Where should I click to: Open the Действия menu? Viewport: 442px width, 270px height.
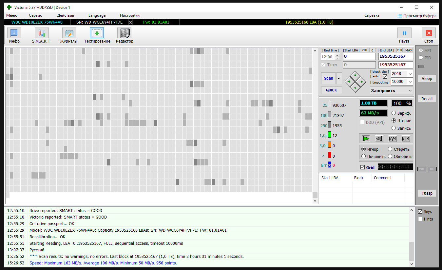(66, 15)
